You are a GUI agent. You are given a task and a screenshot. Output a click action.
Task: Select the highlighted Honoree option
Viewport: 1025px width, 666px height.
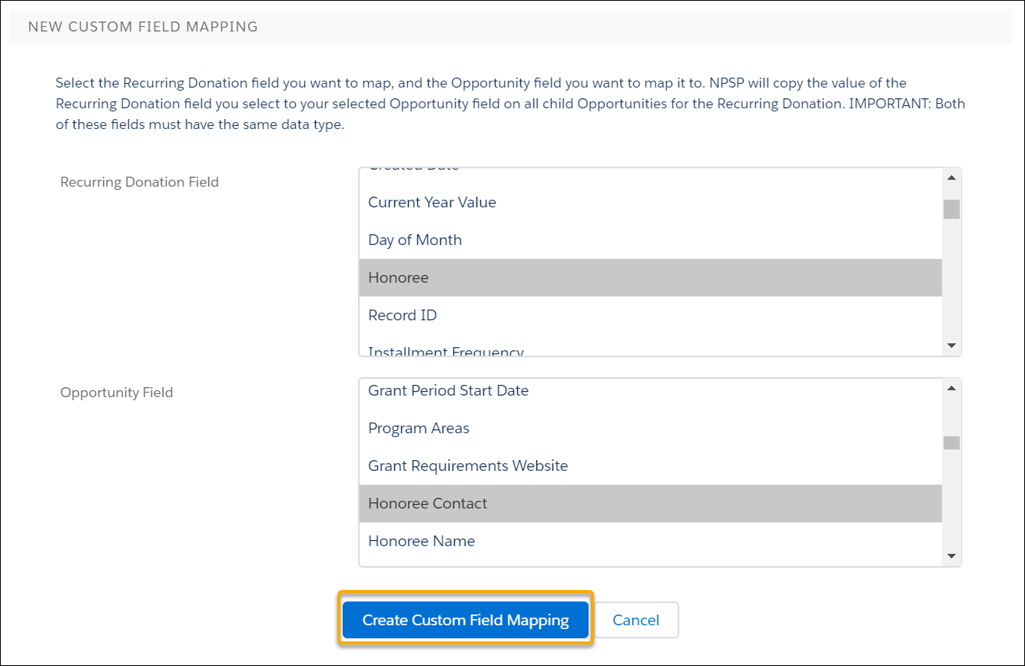(398, 277)
